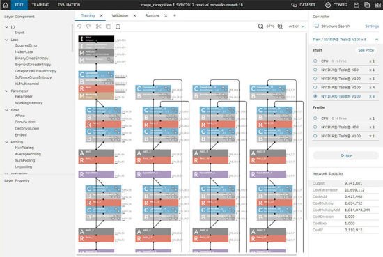Open the CONFIG gear settings
The image size is (383, 257).
(x=336, y=5)
